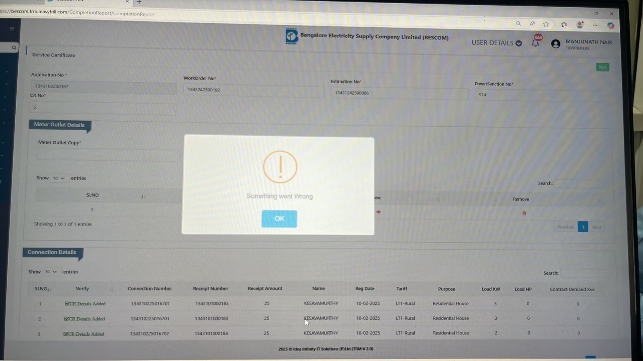Open the browser Favorites list
The height and width of the screenshot is (361, 643).
[x=564, y=24]
